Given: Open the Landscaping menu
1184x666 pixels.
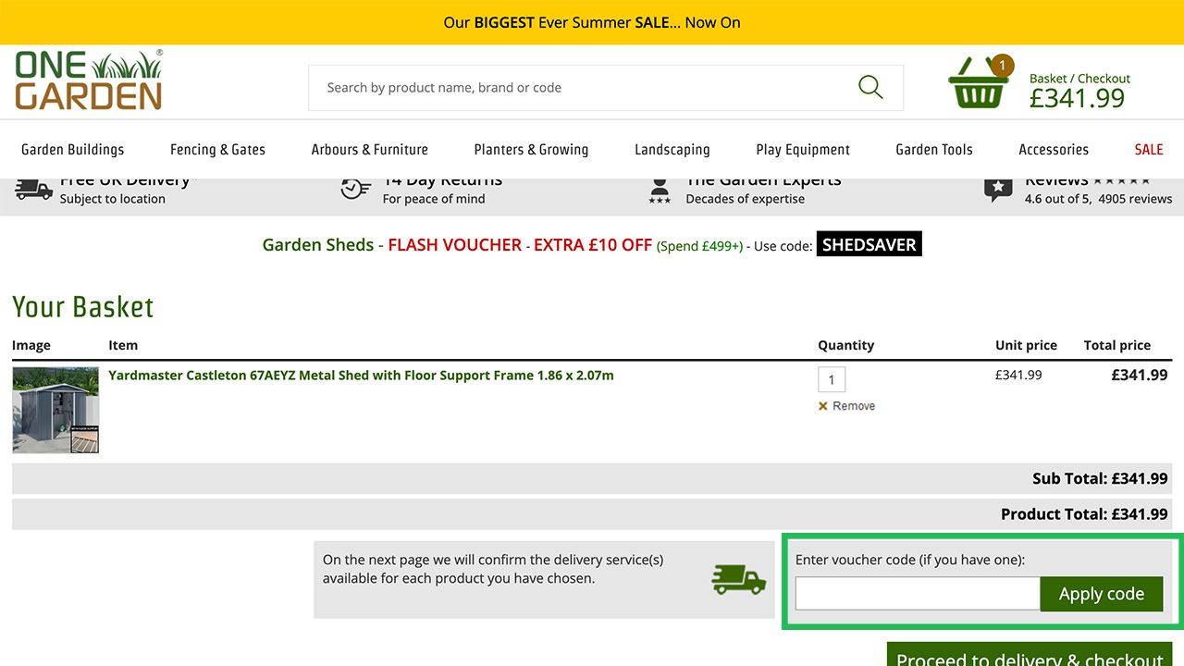Looking at the screenshot, I should [x=672, y=149].
